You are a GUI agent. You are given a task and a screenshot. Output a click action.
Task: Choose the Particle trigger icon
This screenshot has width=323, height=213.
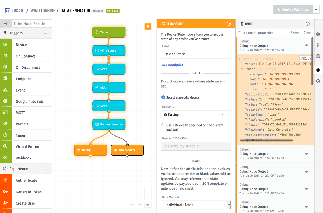(6, 124)
